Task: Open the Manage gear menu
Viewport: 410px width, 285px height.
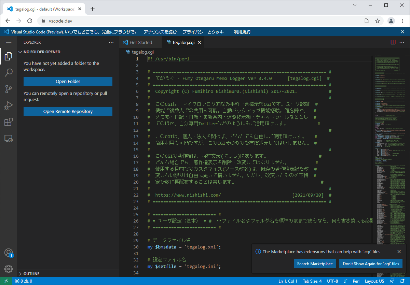Action: click(9, 269)
